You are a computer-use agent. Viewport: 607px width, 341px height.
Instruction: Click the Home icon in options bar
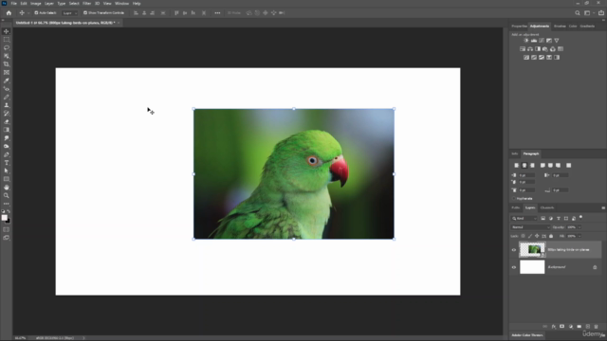tap(9, 12)
